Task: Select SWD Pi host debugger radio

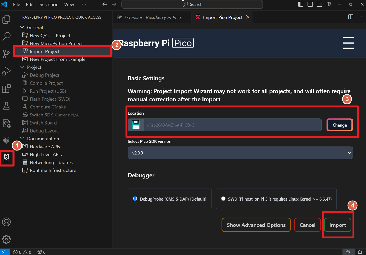Action: (223, 199)
